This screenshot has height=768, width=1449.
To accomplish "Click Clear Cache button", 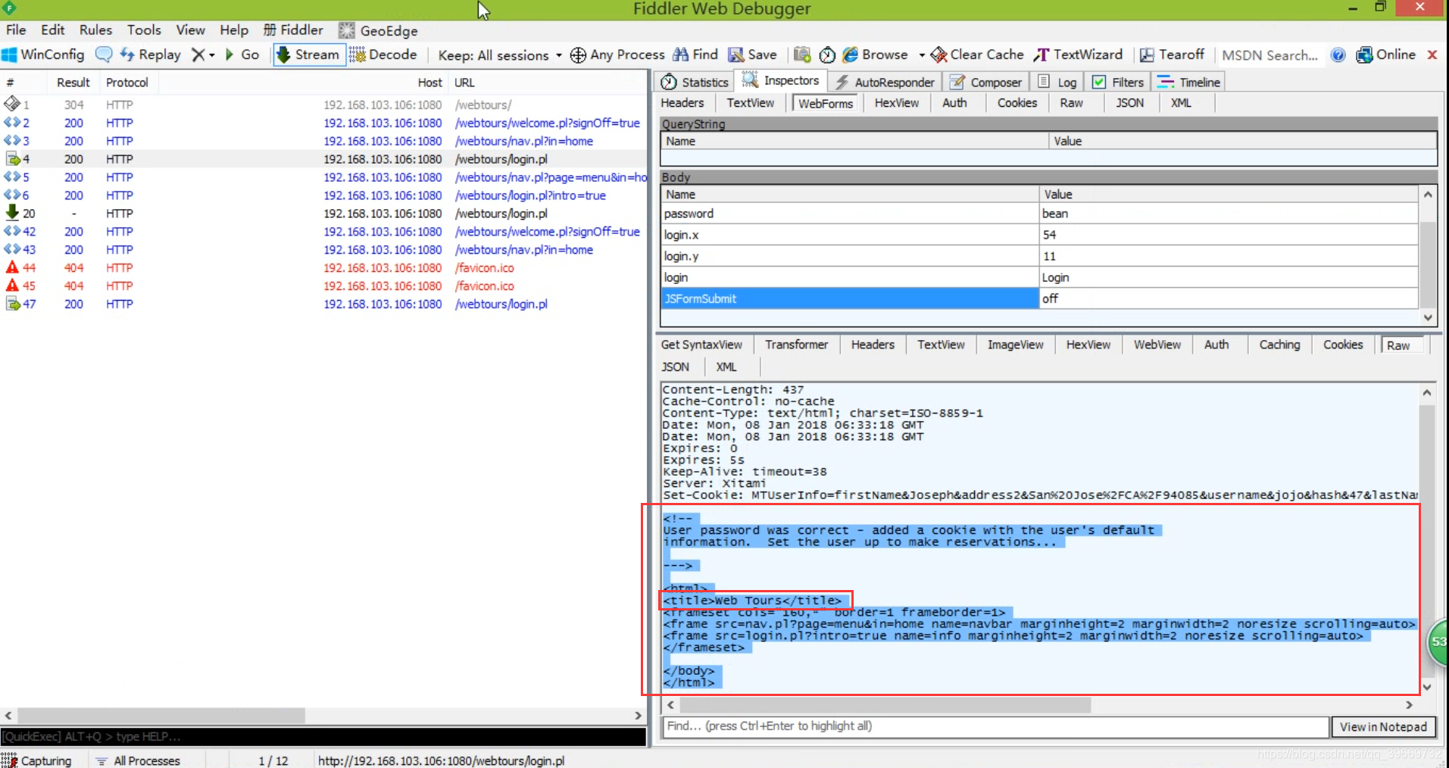I will point(977,55).
